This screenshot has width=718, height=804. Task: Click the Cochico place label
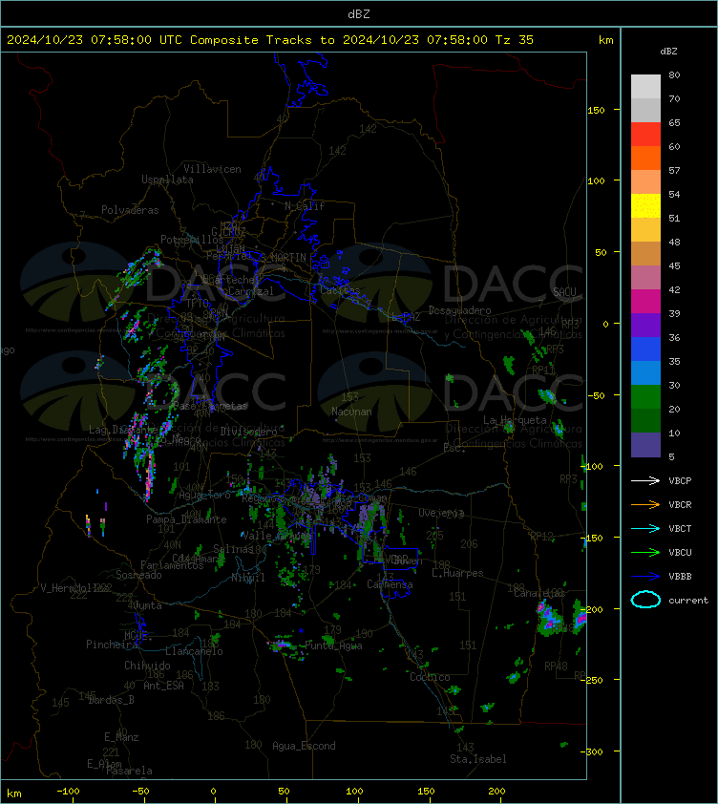point(430,677)
